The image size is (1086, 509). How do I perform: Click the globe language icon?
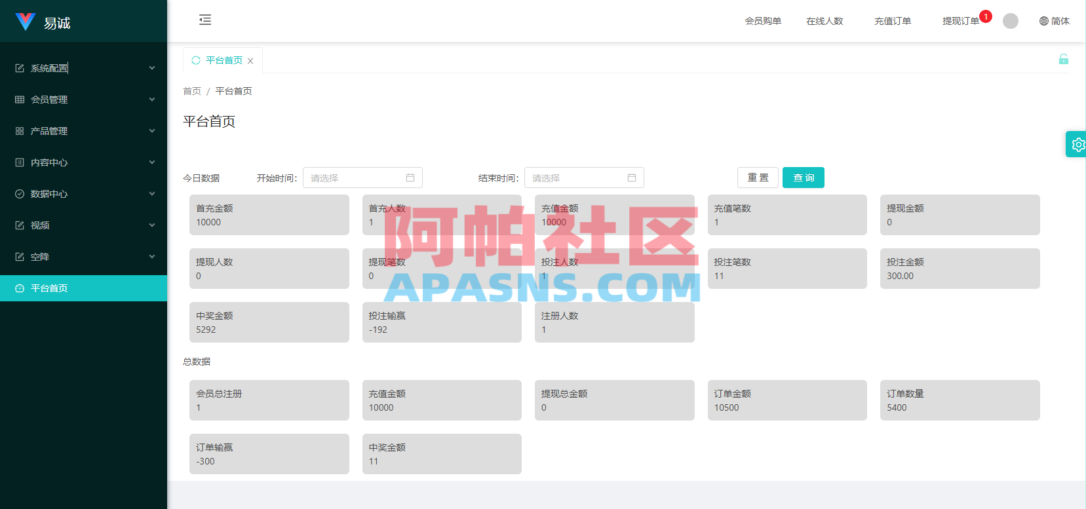(1043, 21)
